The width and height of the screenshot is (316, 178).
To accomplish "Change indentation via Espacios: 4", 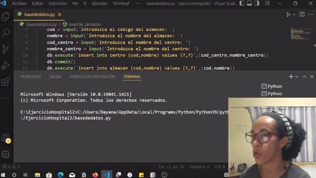I will coord(199,167).
